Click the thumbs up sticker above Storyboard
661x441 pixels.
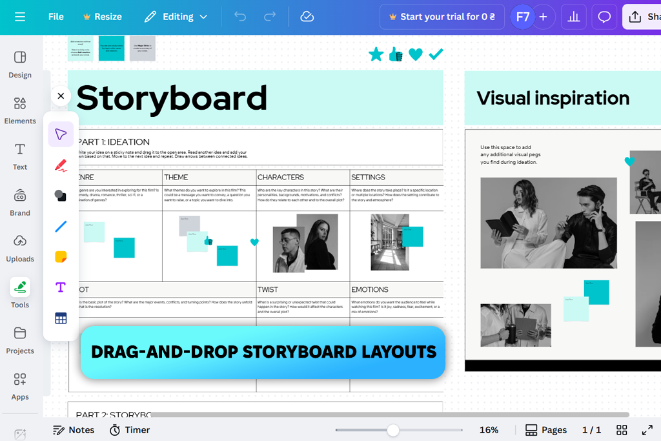pos(396,54)
